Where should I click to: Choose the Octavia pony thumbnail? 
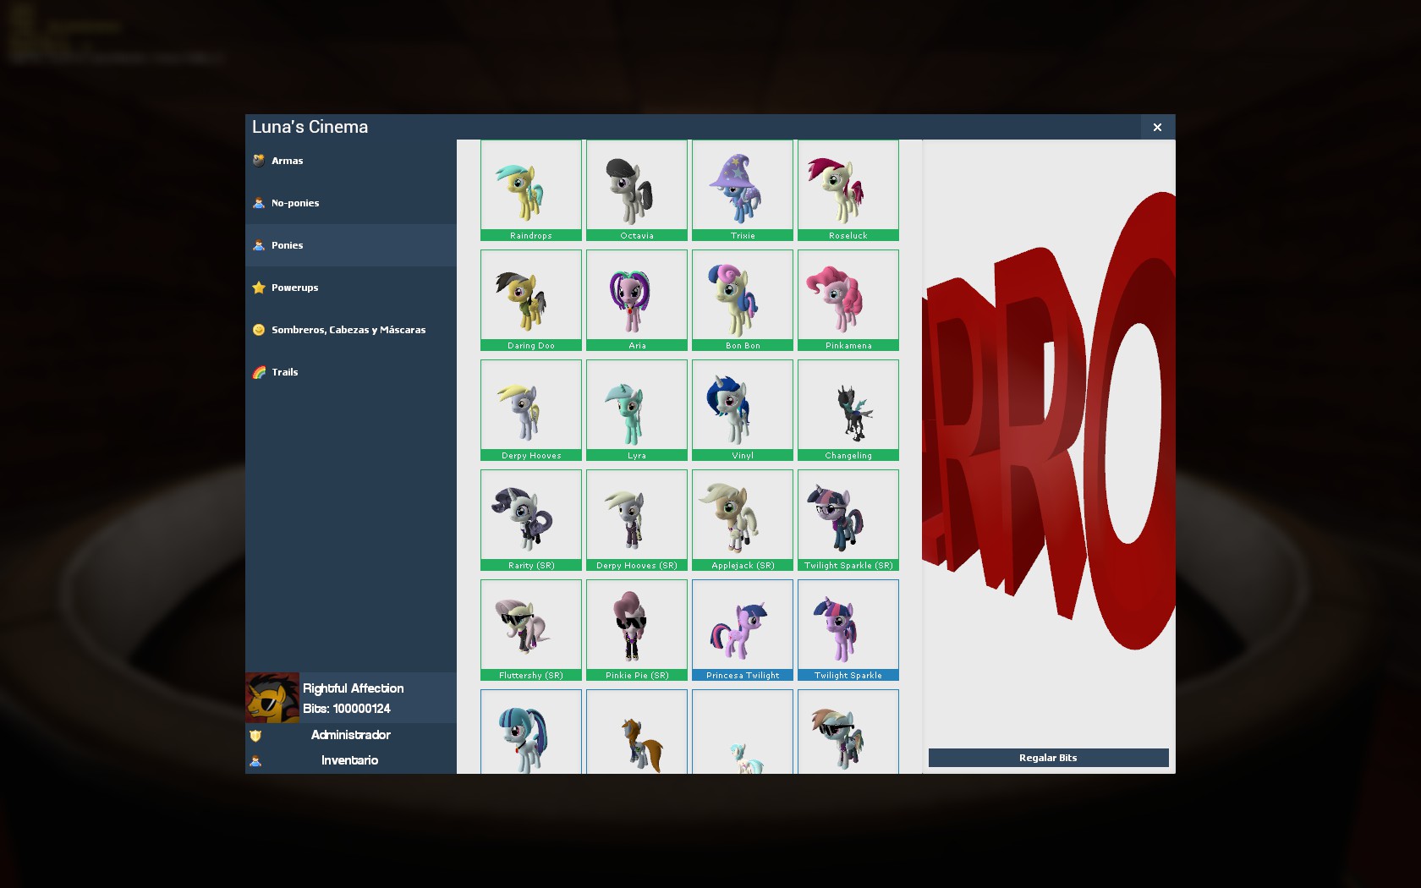(636, 190)
